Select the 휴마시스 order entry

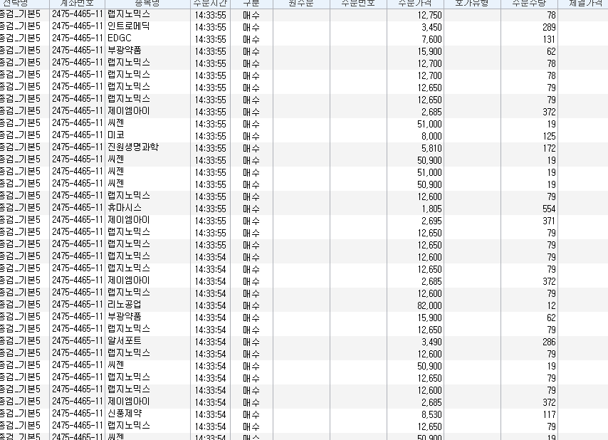(125, 209)
